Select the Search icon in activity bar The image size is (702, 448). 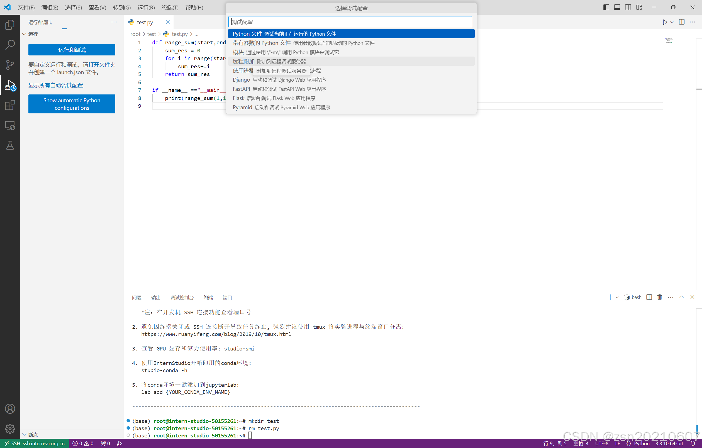tap(10, 45)
